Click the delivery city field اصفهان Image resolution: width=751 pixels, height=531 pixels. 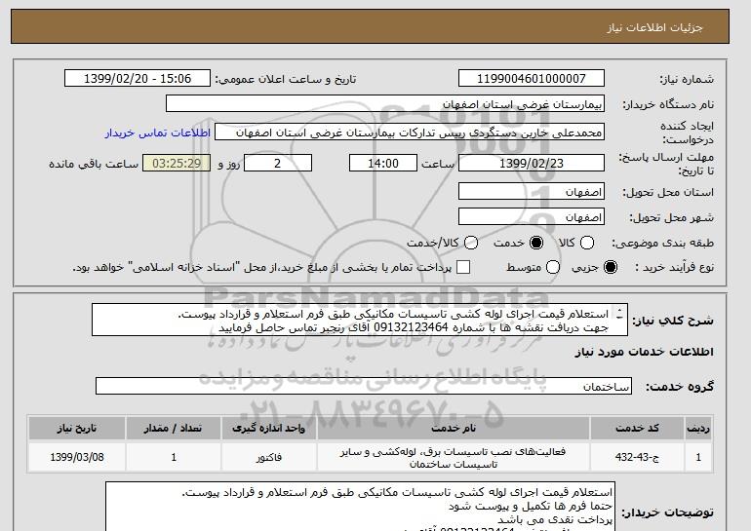click(x=532, y=216)
